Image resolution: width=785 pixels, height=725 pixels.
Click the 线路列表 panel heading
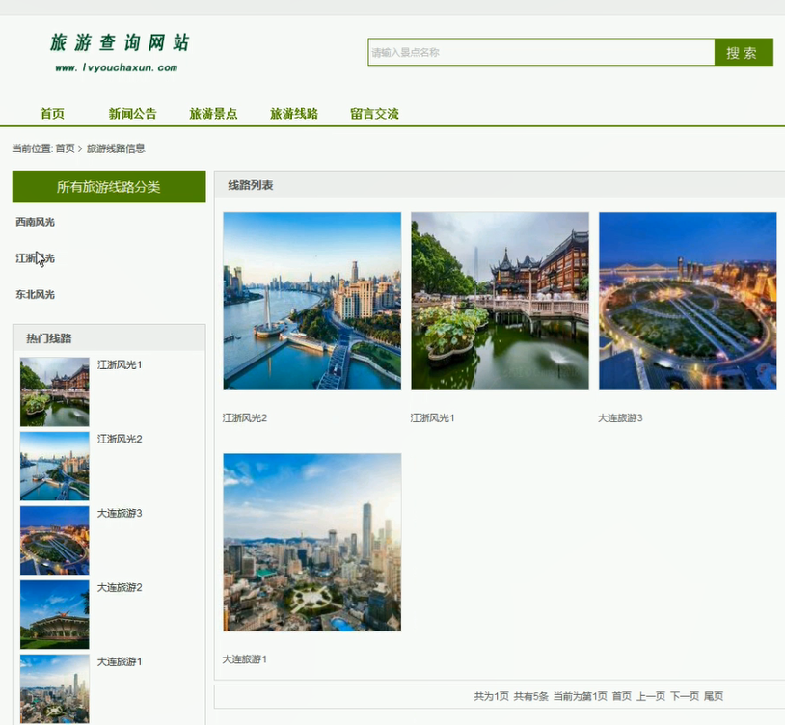pyautogui.click(x=251, y=185)
